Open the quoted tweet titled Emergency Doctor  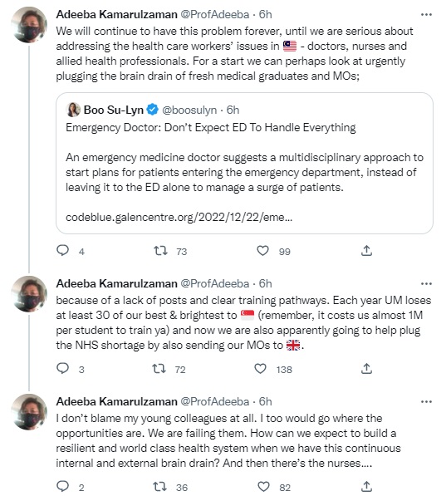click(244, 163)
